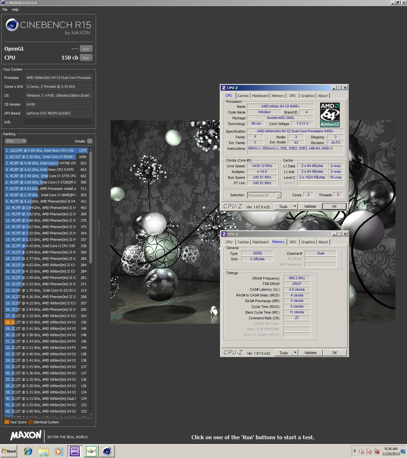
Task: Open the clock showing 9:36 AM
Action: pyautogui.click(x=391, y=451)
